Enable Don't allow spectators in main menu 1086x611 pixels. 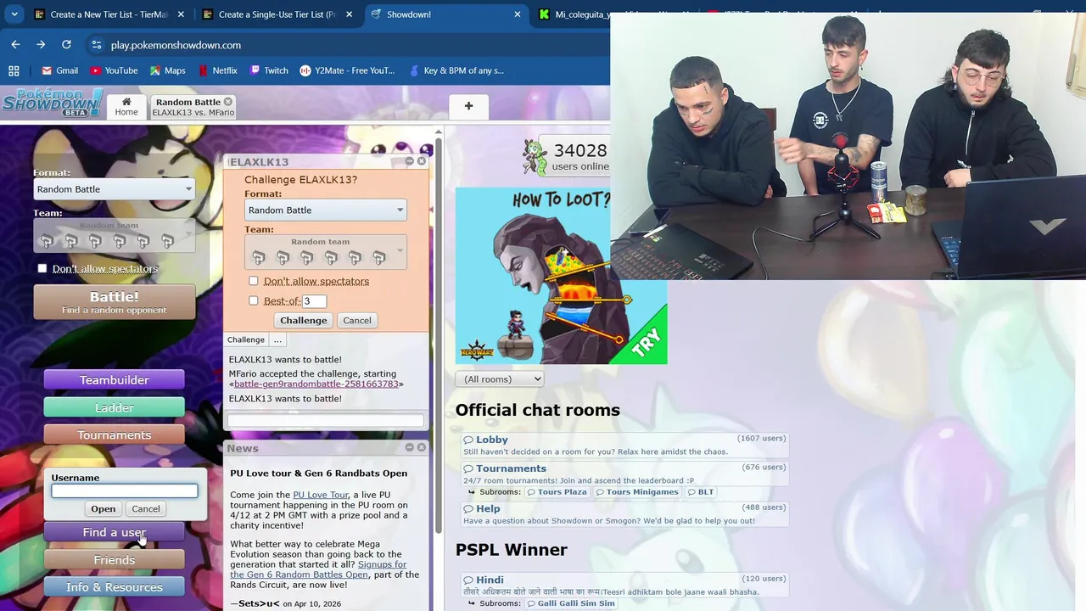click(x=42, y=268)
